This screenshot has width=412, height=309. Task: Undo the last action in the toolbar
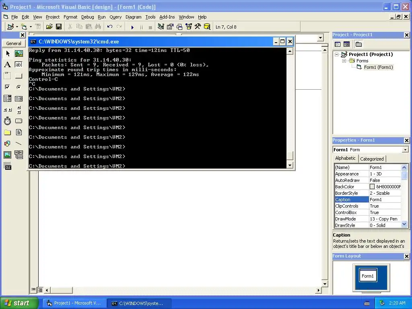tap(110, 27)
